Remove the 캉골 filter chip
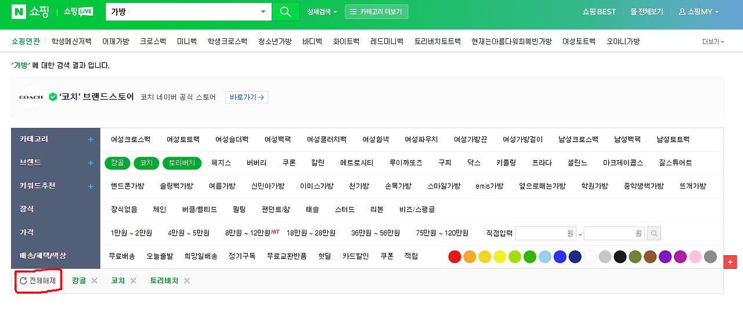Viewport: 743px width, 311px height. tap(94, 281)
